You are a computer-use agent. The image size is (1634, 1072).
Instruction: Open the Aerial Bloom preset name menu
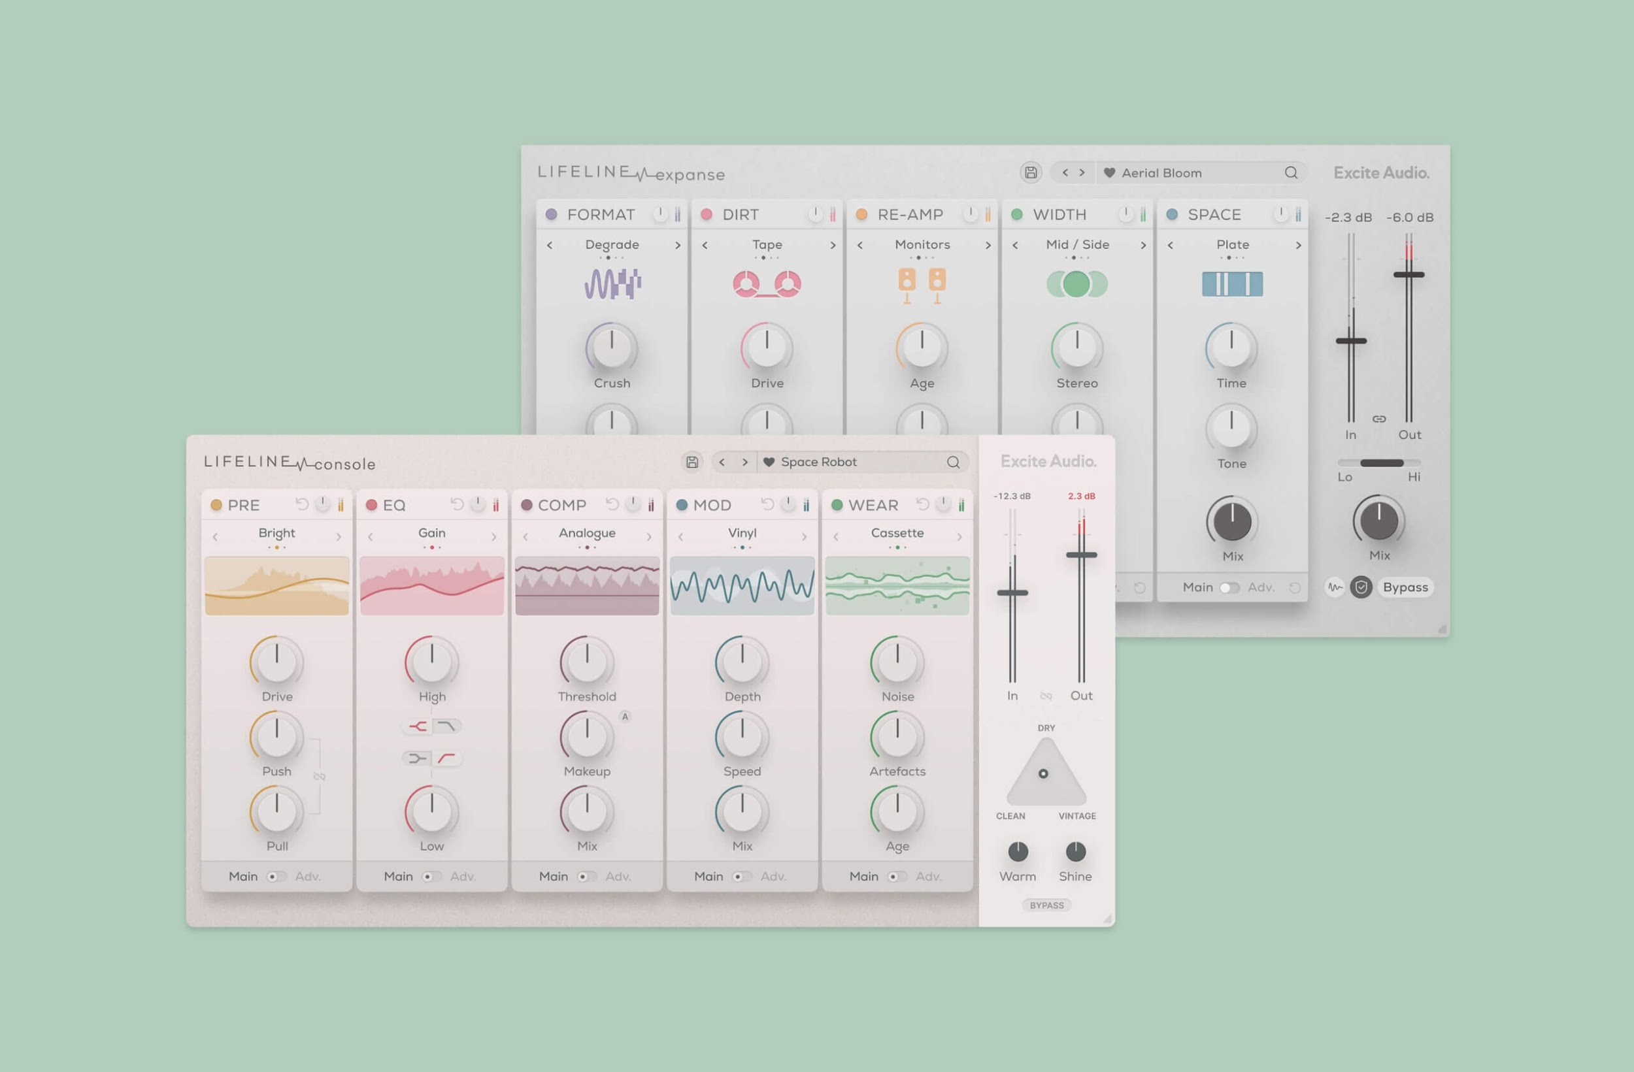1161,173
